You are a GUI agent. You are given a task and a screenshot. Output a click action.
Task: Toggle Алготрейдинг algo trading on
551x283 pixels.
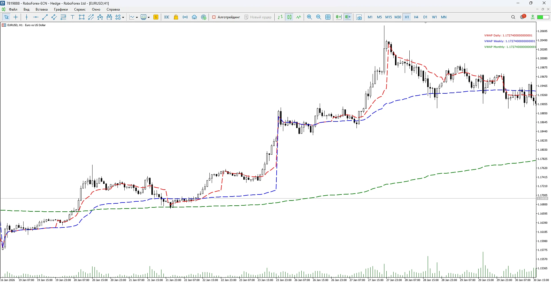click(x=226, y=17)
